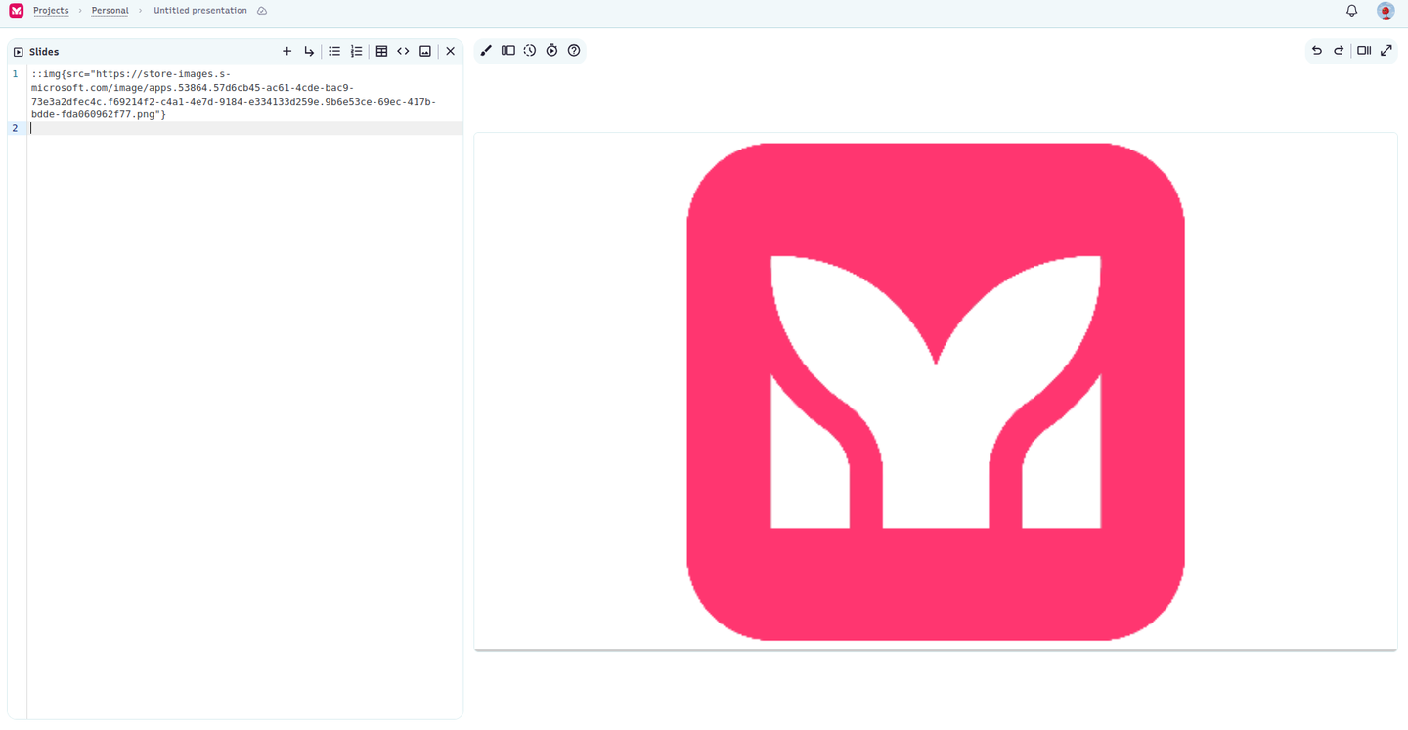The image size is (1408, 730).
Task: Select the code block insert tool
Action: (x=403, y=51)
